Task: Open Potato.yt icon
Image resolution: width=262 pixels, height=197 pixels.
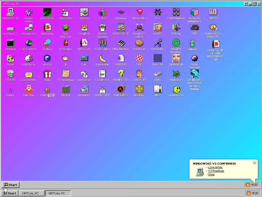Action: [139, 43]
